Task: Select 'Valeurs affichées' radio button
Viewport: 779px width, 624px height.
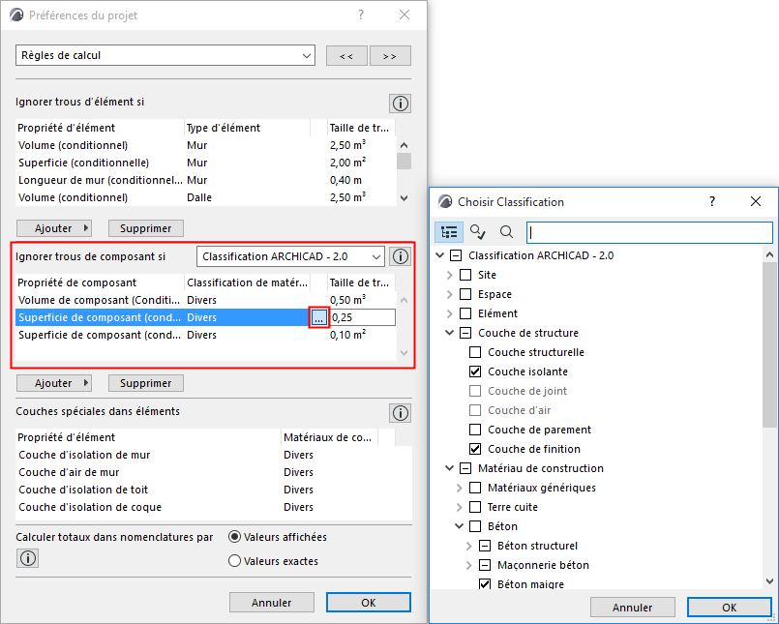Action: click(x=234, y=537)
